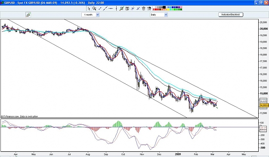Choose the short line segment drawing tool
This screenshot has width=269, height=157.
click(100, 9)
